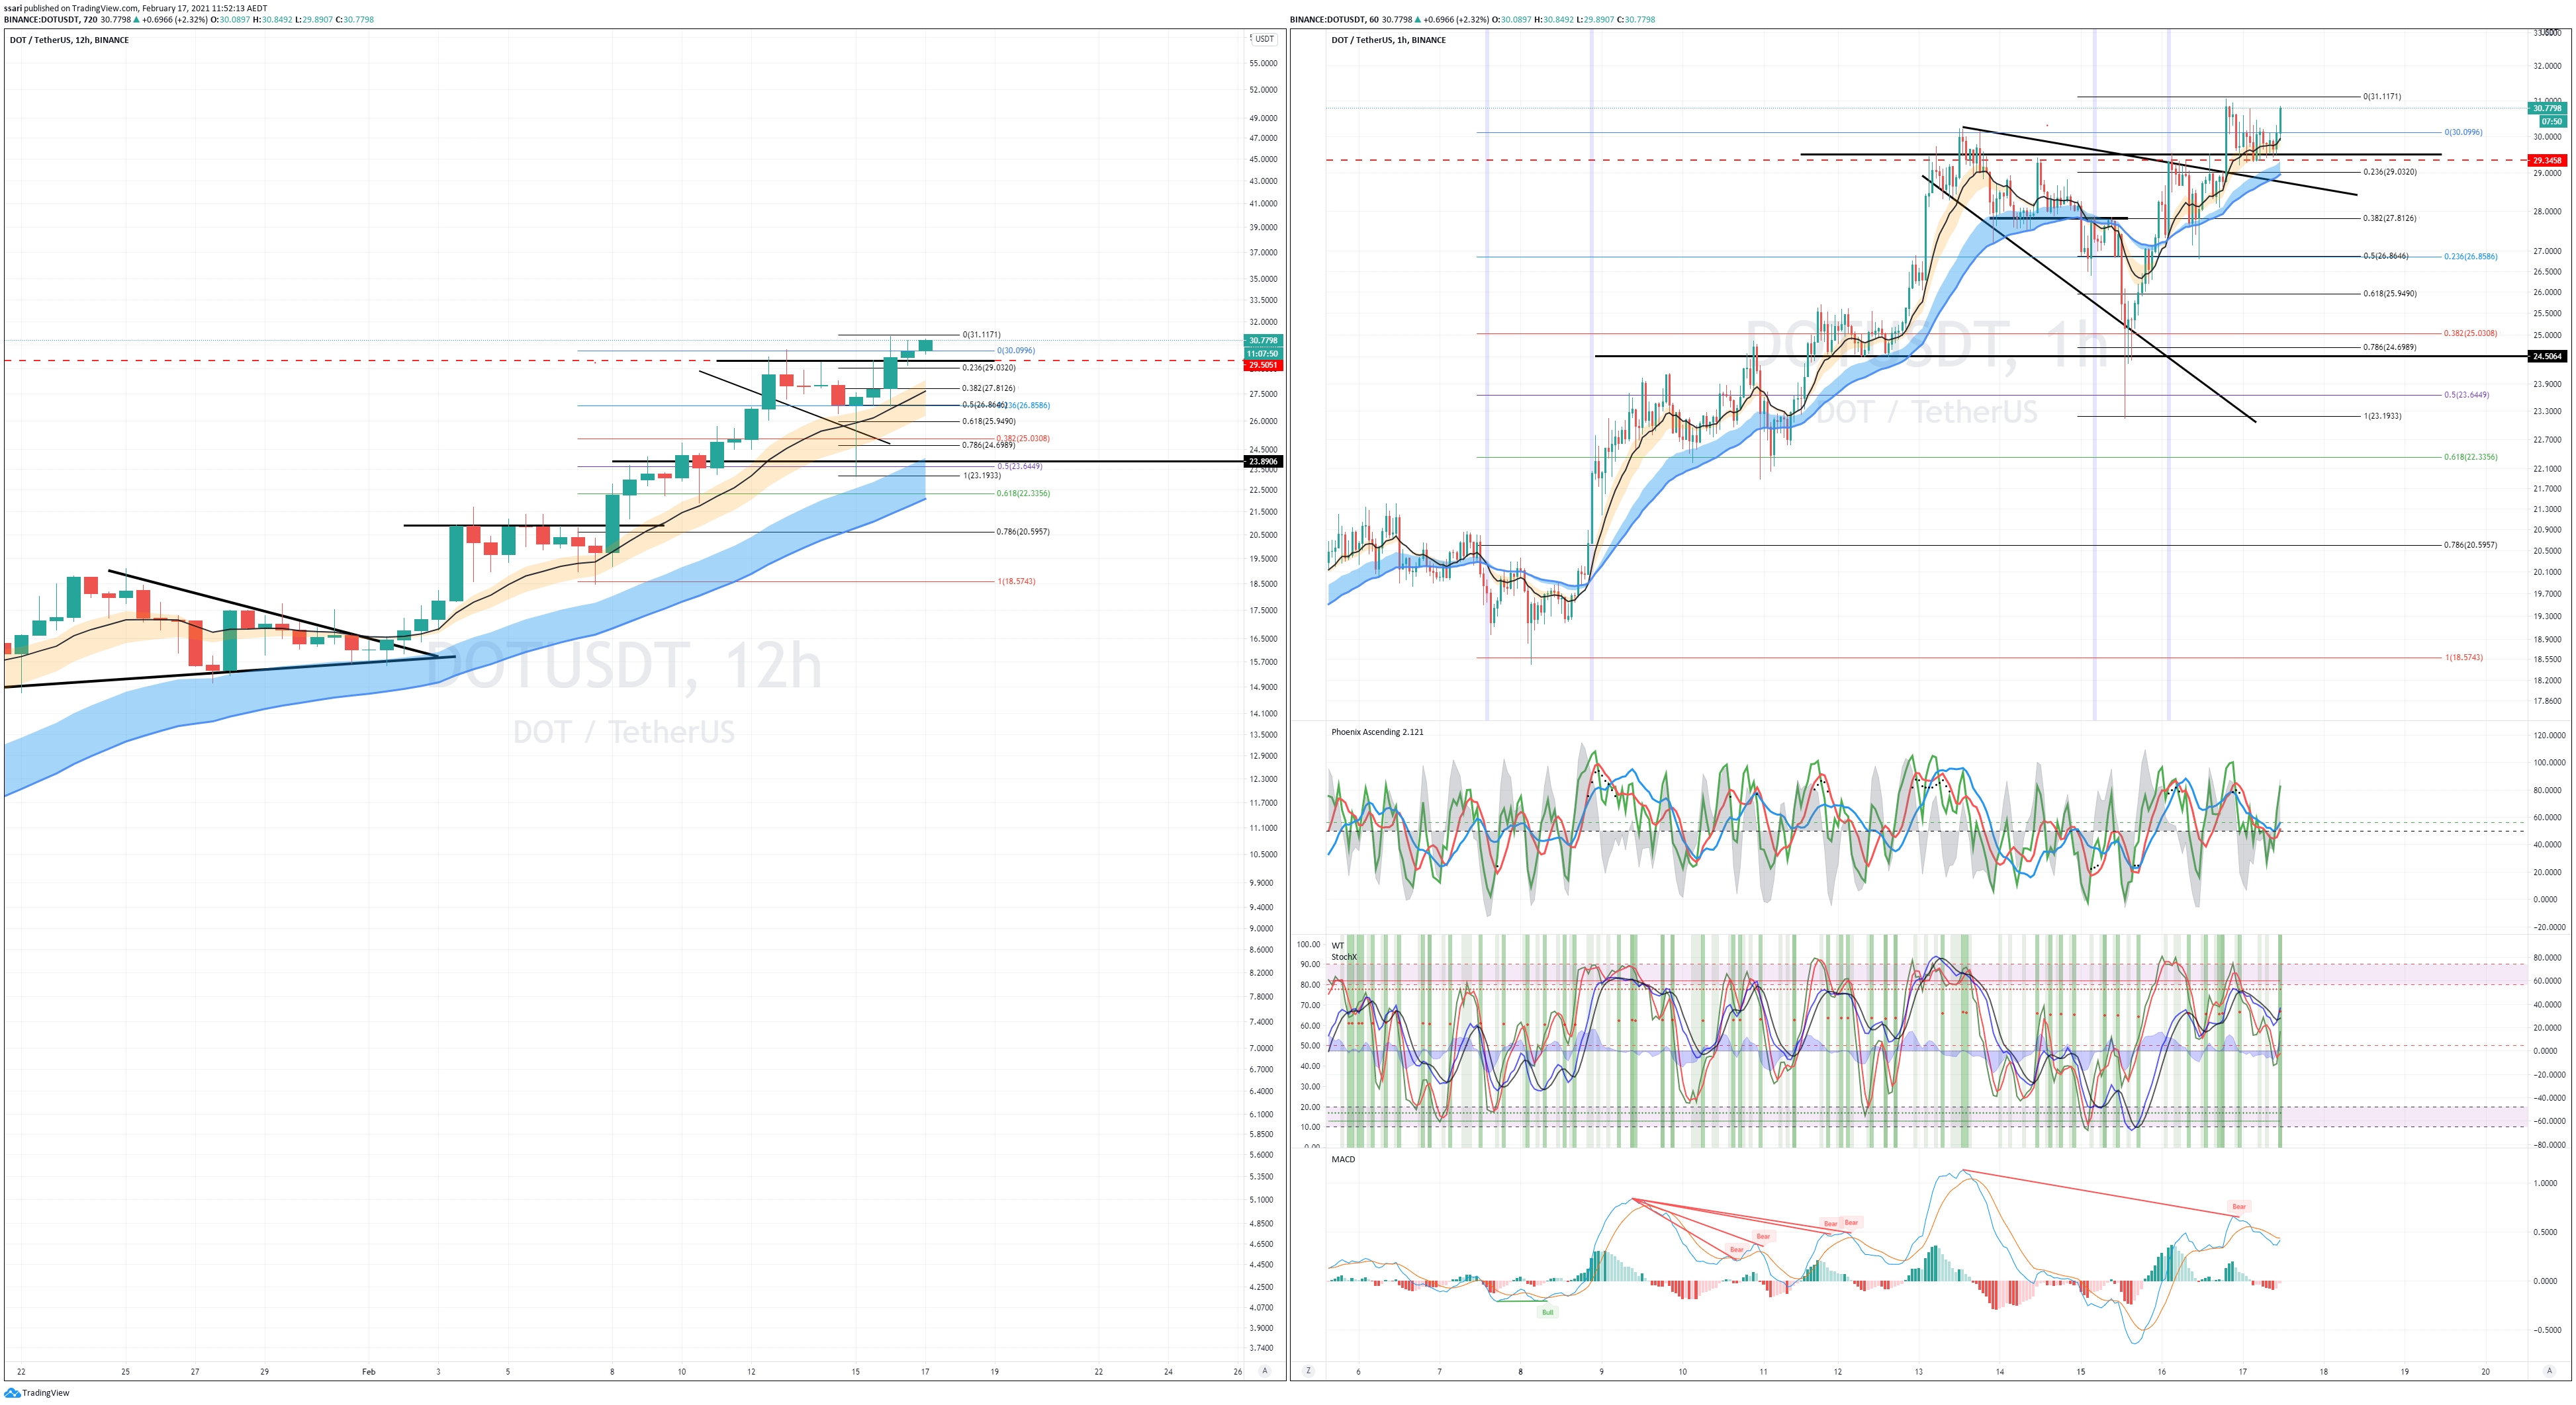
Task: Click the 1(23.1933) fib label on 1h chart
Action: [x=2382, y=415]
